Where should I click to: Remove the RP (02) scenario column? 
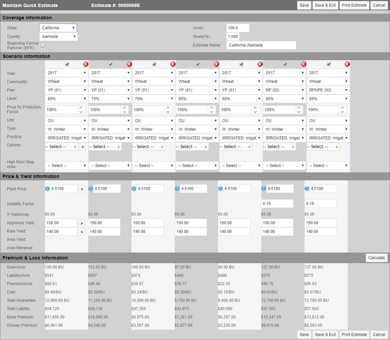pos(303,64)
